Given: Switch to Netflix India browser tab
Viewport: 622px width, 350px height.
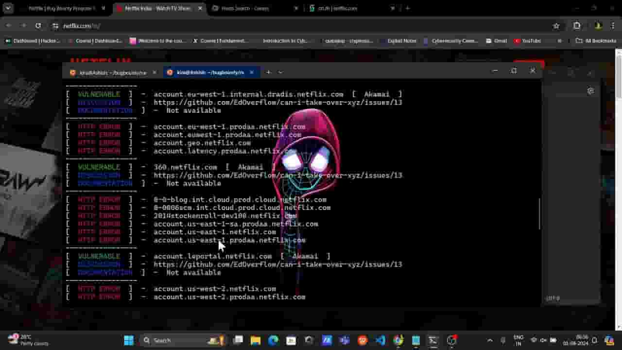Looking at the screenshot, I should tap(158, 8).
